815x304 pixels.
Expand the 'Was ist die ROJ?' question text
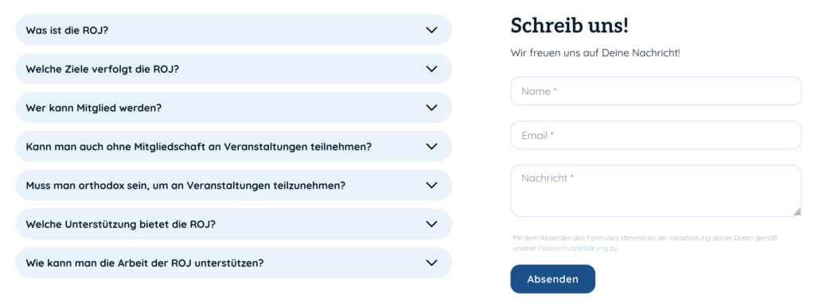pyautogui.click(x=67, y=30)
